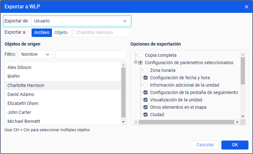Select John Carter from the list
Image resolution: width=253 pixels, height=154 pixels.
19,112
